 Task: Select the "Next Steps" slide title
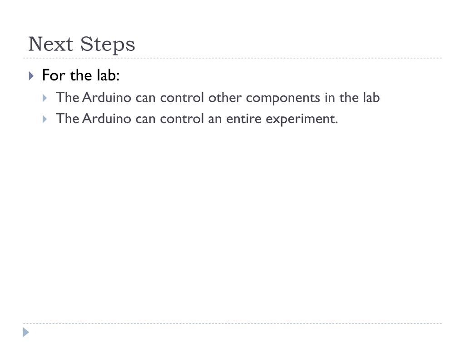click(82, 44)
